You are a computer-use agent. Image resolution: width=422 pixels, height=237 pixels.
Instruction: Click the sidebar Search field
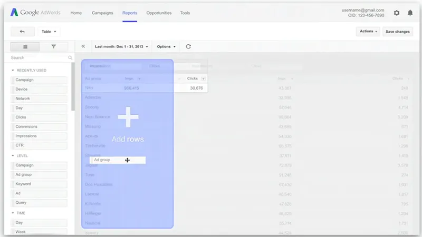pyautogui.click(x=37, y=58)
